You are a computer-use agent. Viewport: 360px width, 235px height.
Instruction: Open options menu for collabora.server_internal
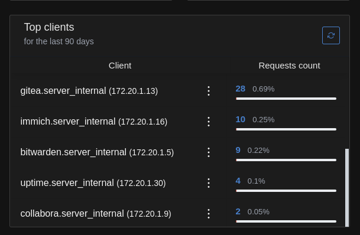(x=209, y=214)
